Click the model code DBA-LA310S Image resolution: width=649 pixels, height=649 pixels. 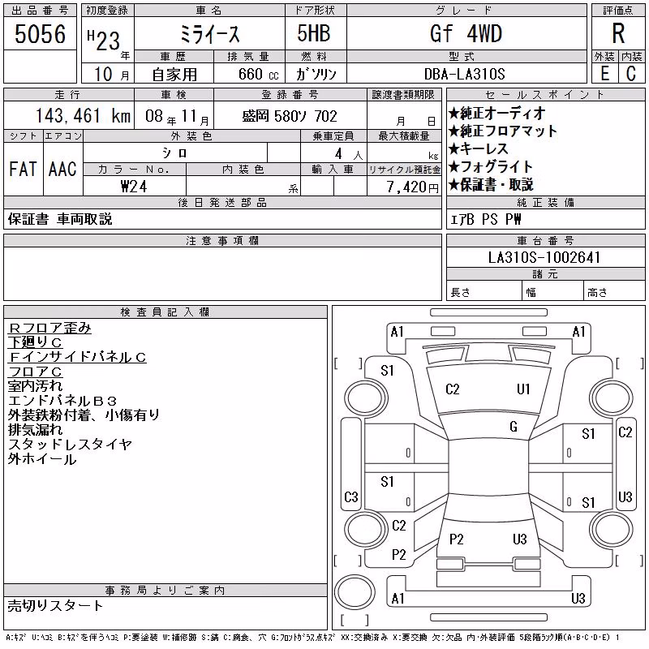(x=465, y=74)
